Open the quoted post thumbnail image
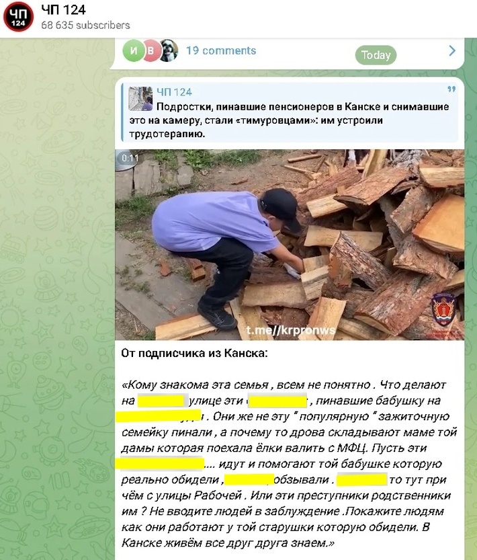Image resolution: width=477 pixels, height=560 pixels. click(140, 99)
